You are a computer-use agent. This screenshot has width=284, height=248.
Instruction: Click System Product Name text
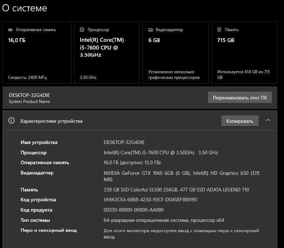29,102
